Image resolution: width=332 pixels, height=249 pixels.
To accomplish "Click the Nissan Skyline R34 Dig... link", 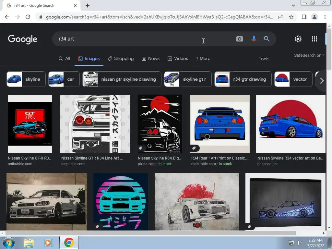I will pos(160,158).
